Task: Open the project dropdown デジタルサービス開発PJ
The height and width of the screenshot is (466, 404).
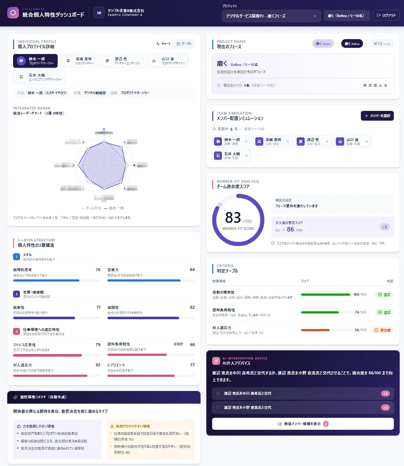Action: 272,16
